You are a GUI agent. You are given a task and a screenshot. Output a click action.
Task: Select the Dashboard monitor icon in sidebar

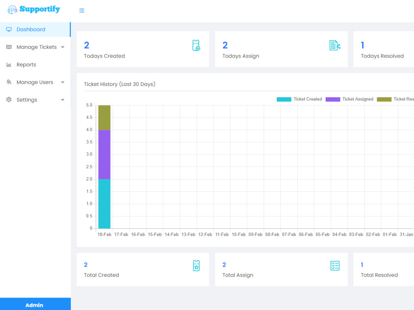(9, 29)
